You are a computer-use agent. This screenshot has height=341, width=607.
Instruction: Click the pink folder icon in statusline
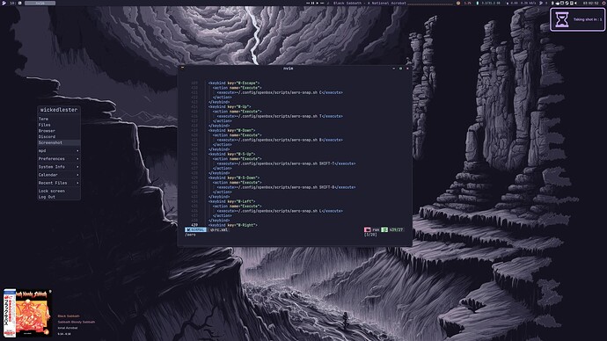[367, 229]
